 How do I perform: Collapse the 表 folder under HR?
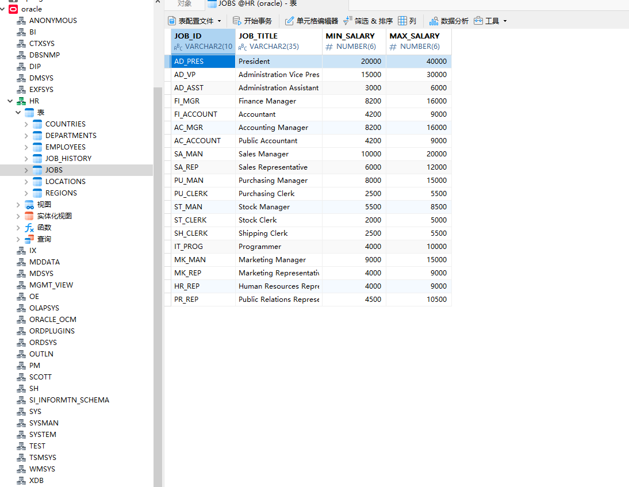(x=18, y=113)
